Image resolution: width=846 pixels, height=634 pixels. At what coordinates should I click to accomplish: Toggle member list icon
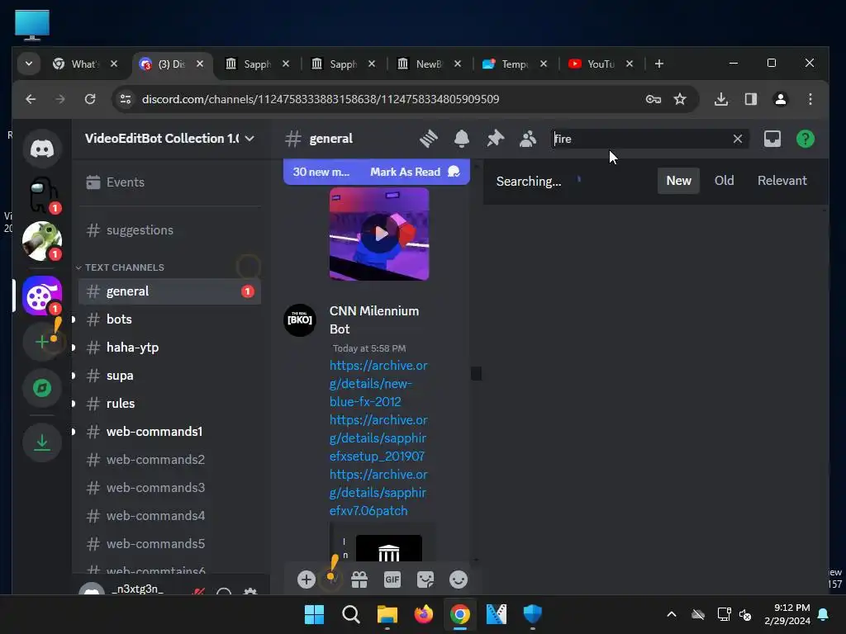(528, 139)
